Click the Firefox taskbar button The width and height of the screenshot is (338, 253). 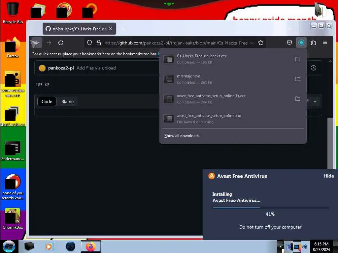[91, 246]
